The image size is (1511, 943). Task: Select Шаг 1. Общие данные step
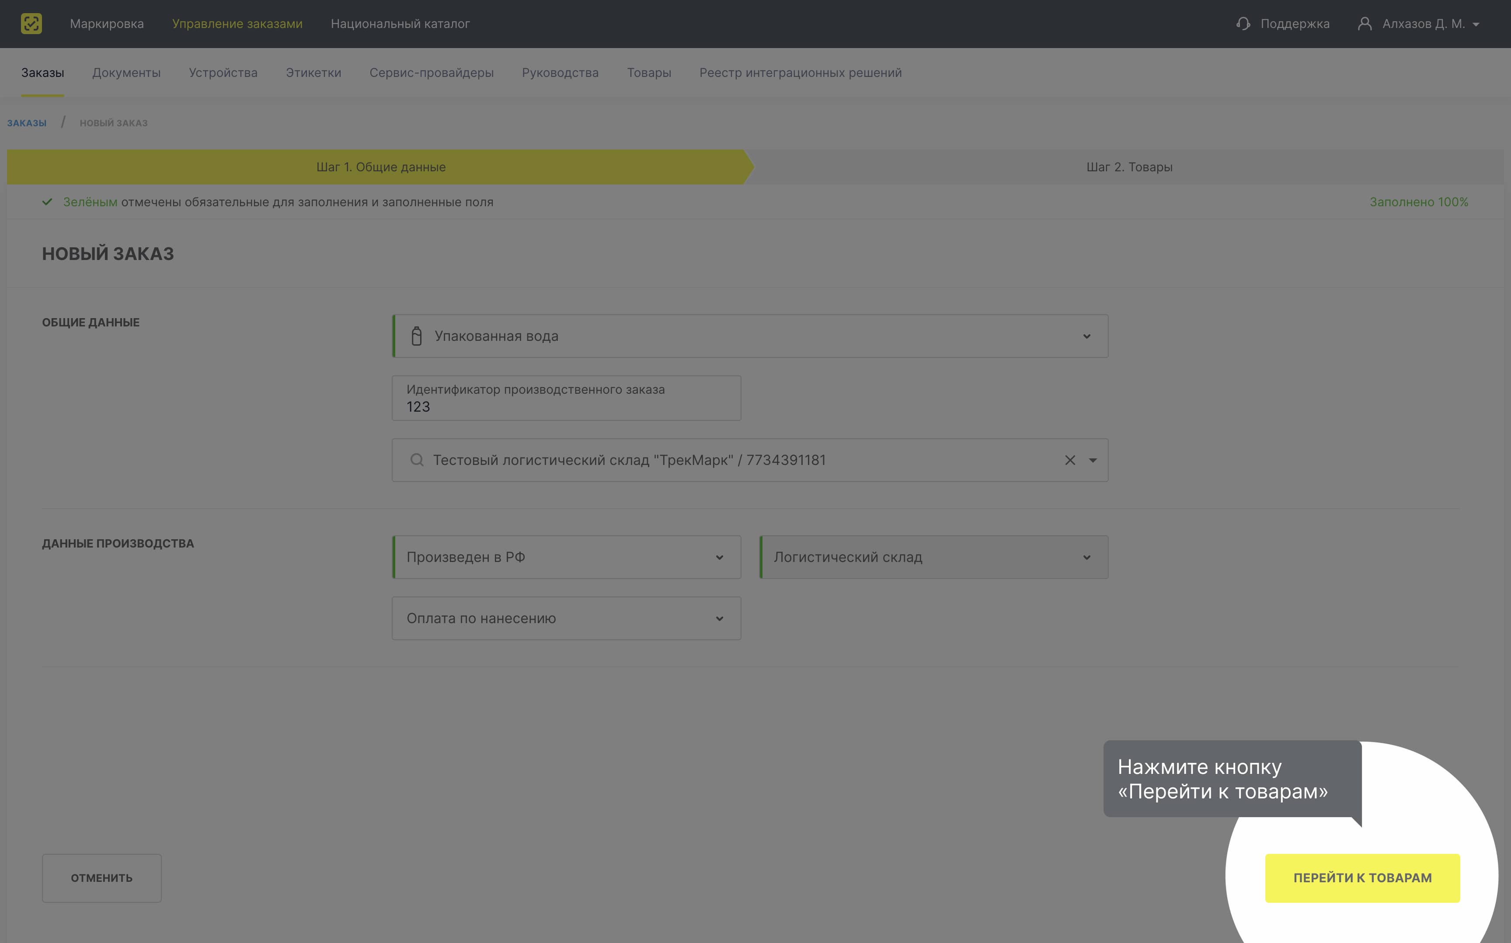point(380,167)
